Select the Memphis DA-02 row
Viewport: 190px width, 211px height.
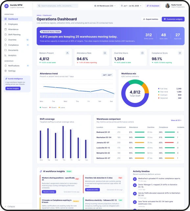click(x=139, y=153)
